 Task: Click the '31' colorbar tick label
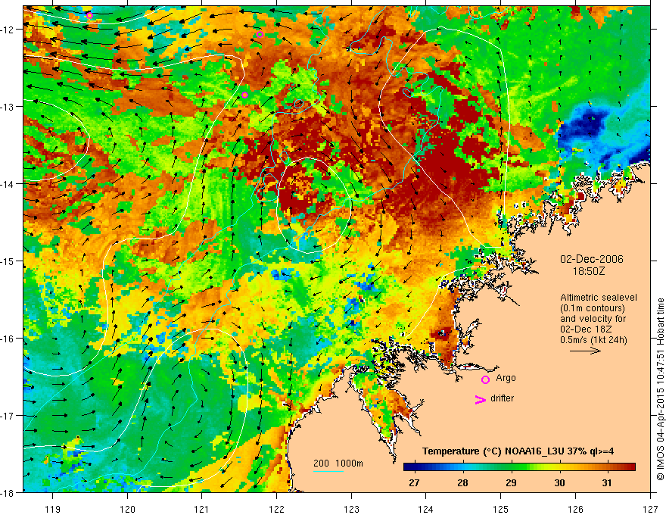(x=607, y=483)
